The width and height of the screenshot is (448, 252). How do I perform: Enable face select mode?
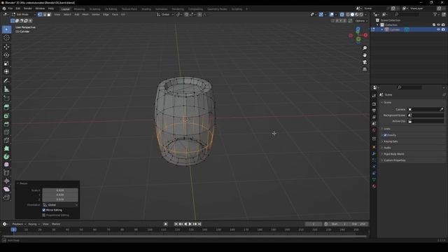49,14
